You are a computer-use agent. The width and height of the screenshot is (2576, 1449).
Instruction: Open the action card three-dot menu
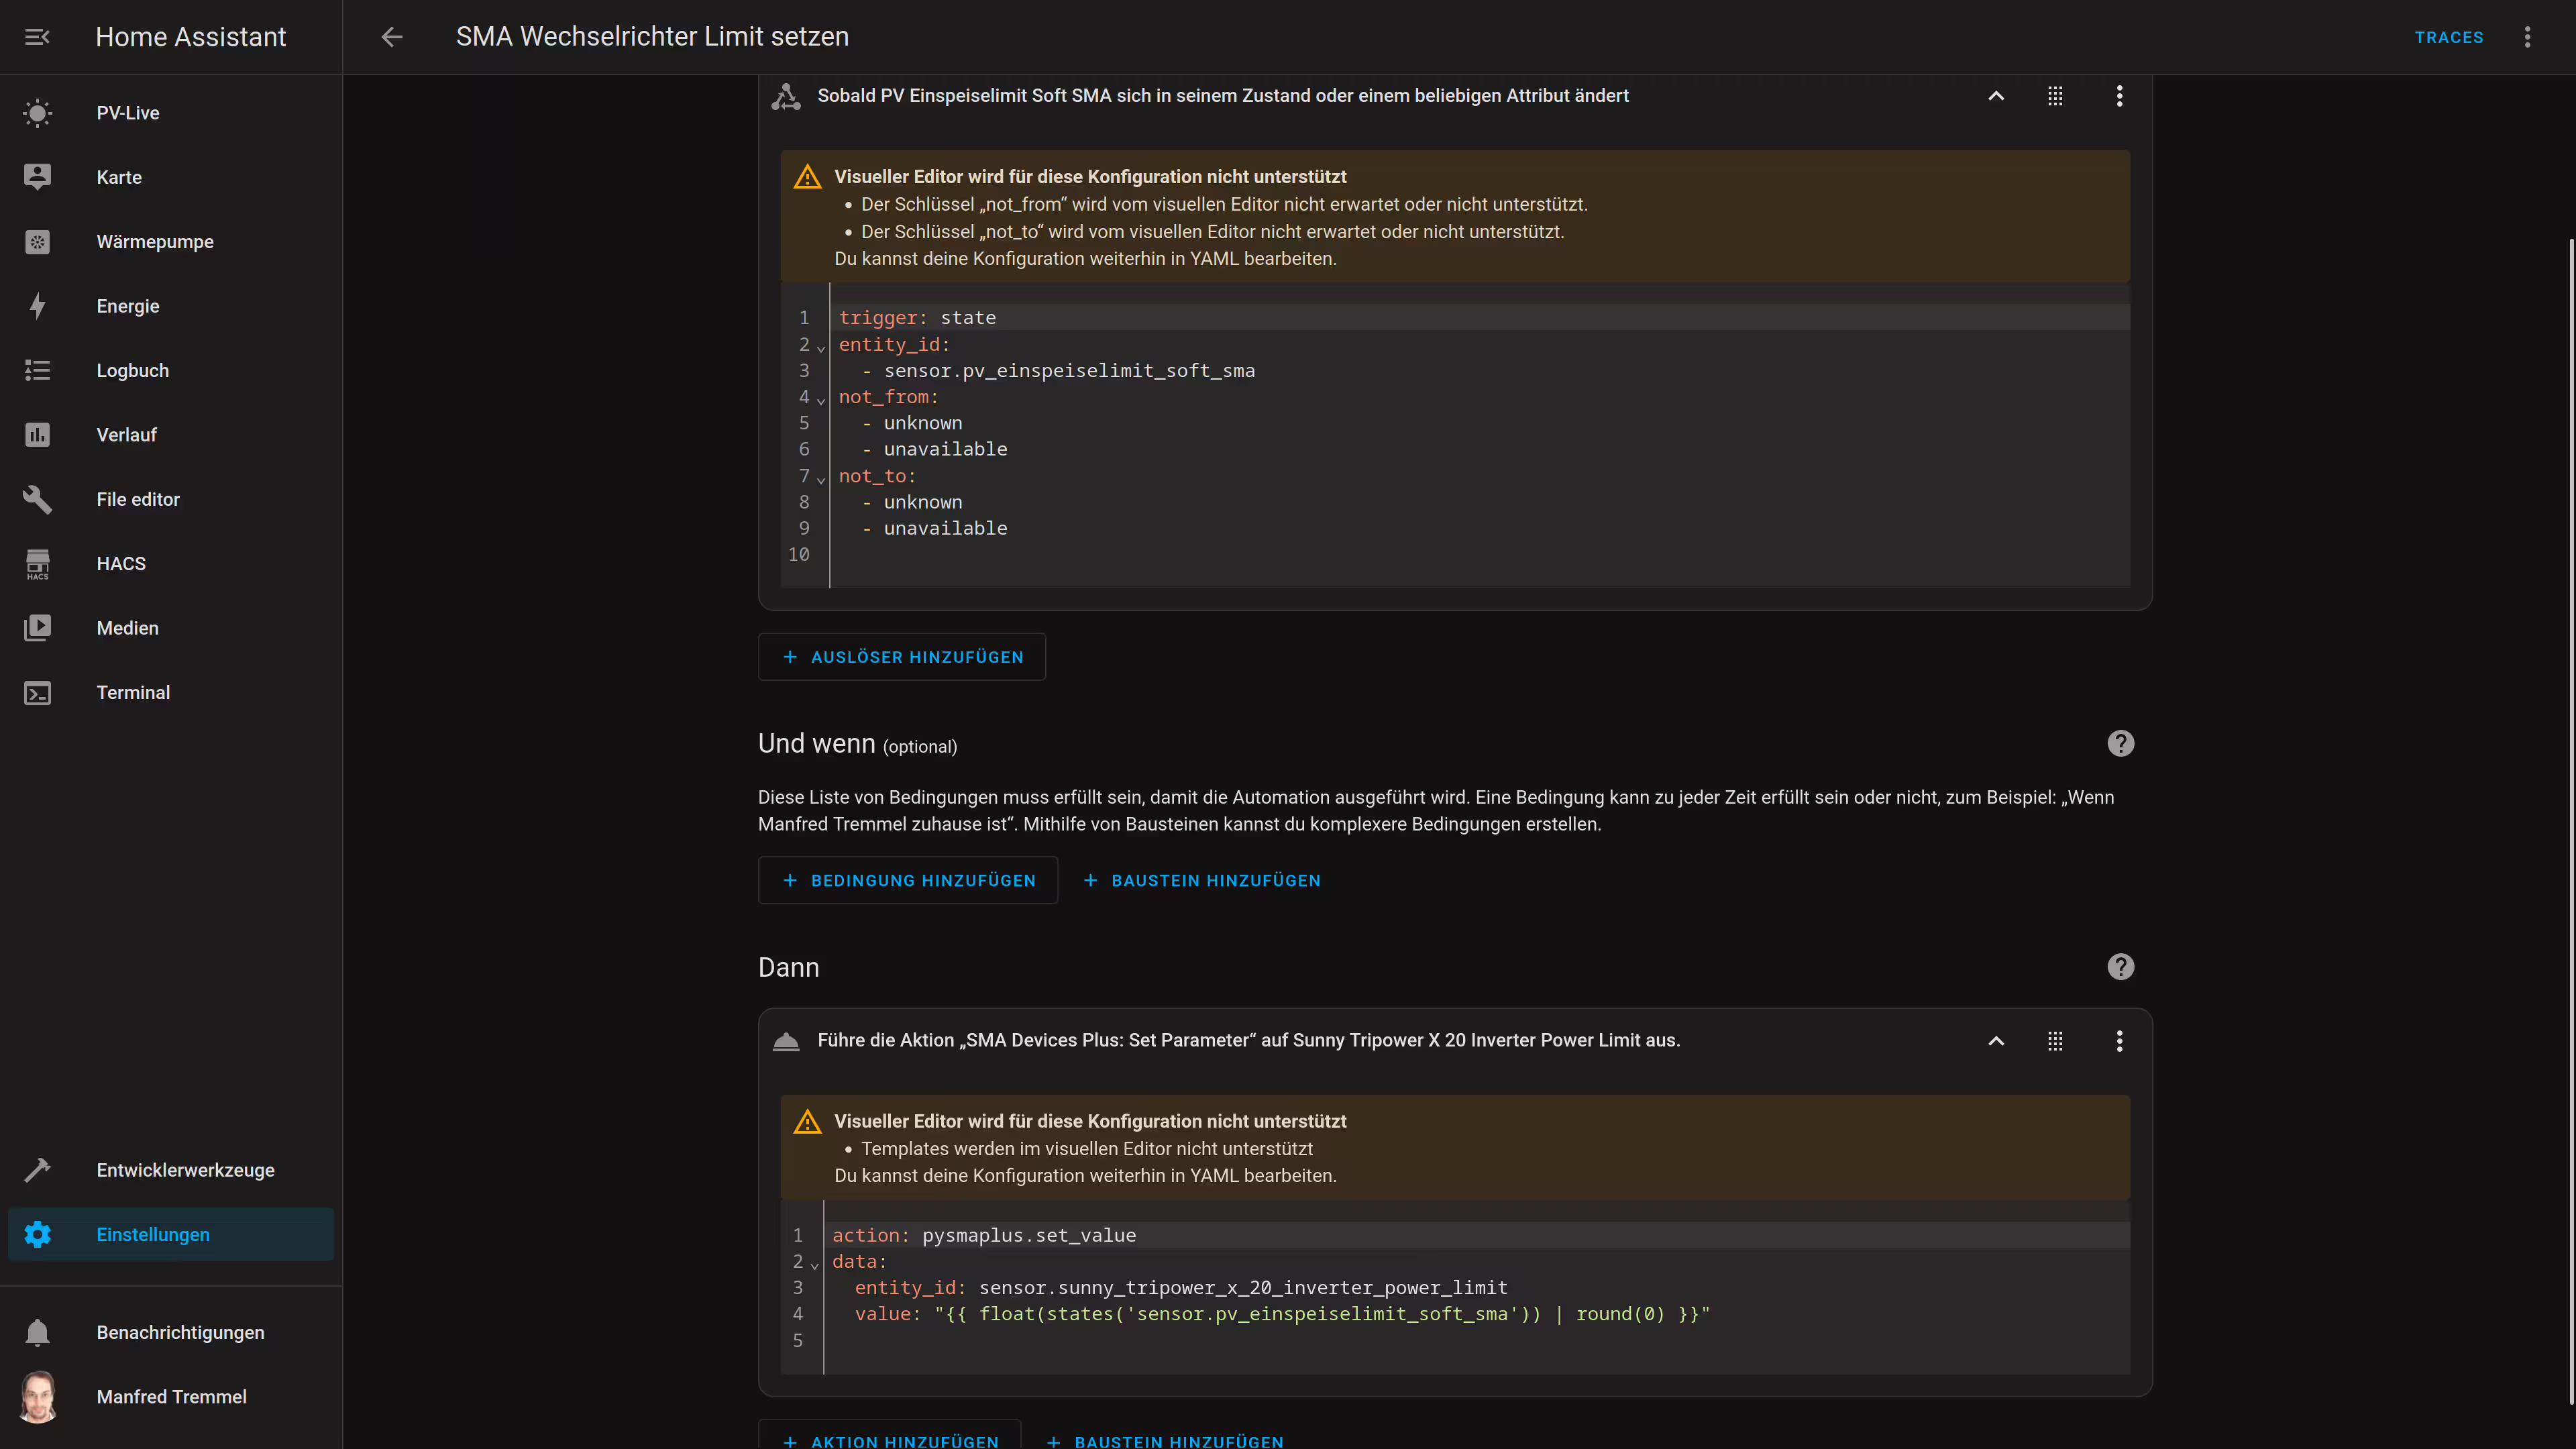point(2119,1041)
